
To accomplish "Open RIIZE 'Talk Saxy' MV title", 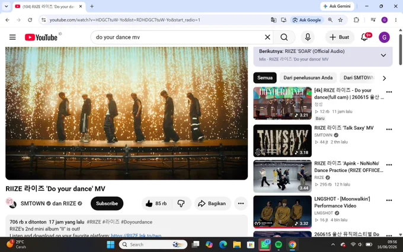I will tap(344, 128).
